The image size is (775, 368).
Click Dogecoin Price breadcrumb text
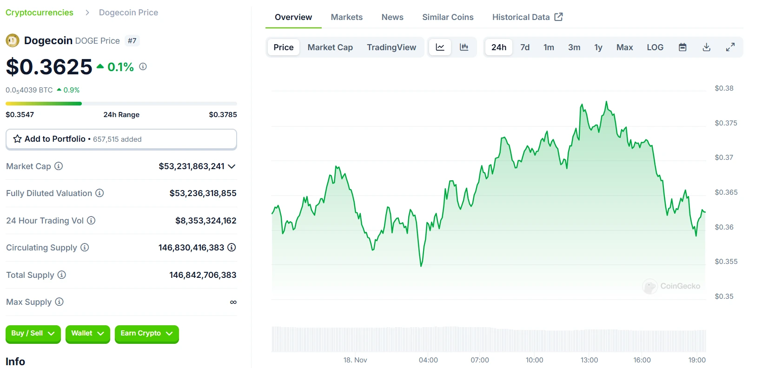pos(128,13)
